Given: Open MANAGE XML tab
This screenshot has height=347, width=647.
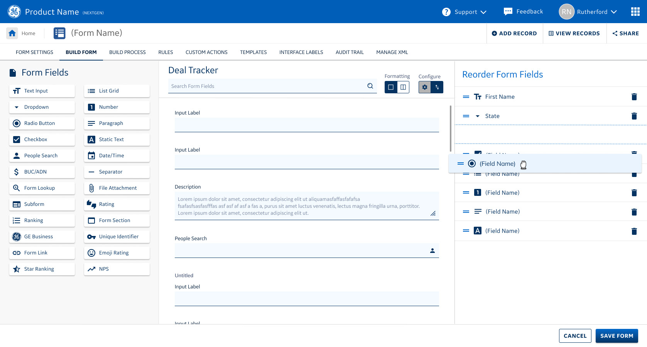Looking at the screenshot, I should pyautogui.click(x=392, y=52).
